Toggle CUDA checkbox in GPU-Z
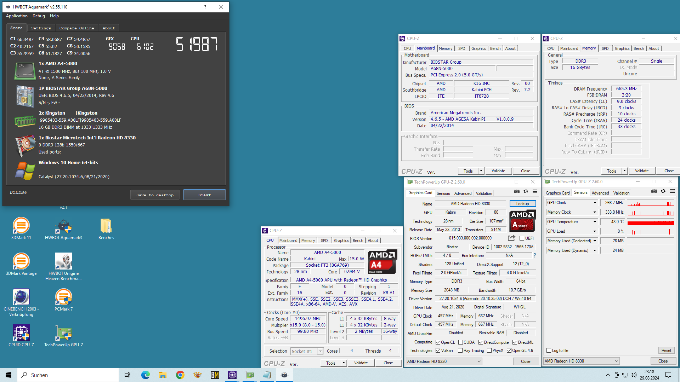The width and height of the screenshot is (680, 382). click(460, 342)
